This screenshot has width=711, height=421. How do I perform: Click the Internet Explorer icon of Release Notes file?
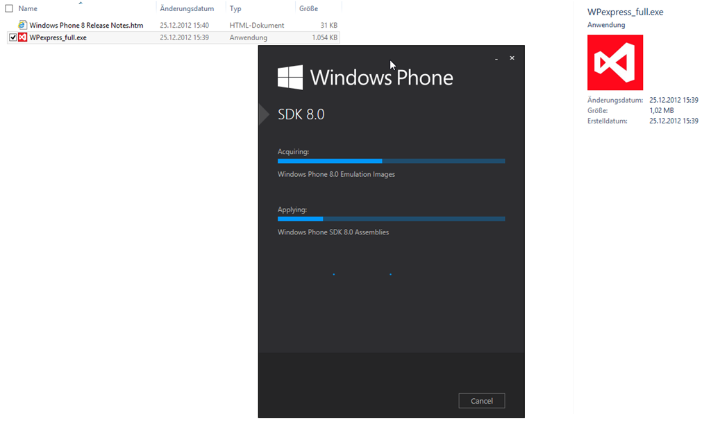pos(22,25)
